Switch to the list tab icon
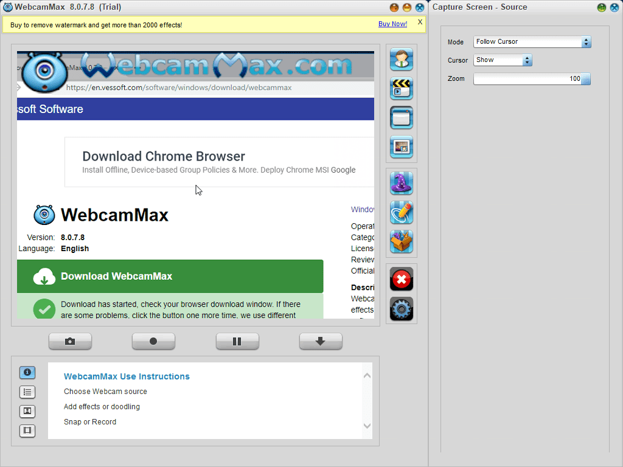This screenshot has width=623, height=467. click(x=27, y=392)
